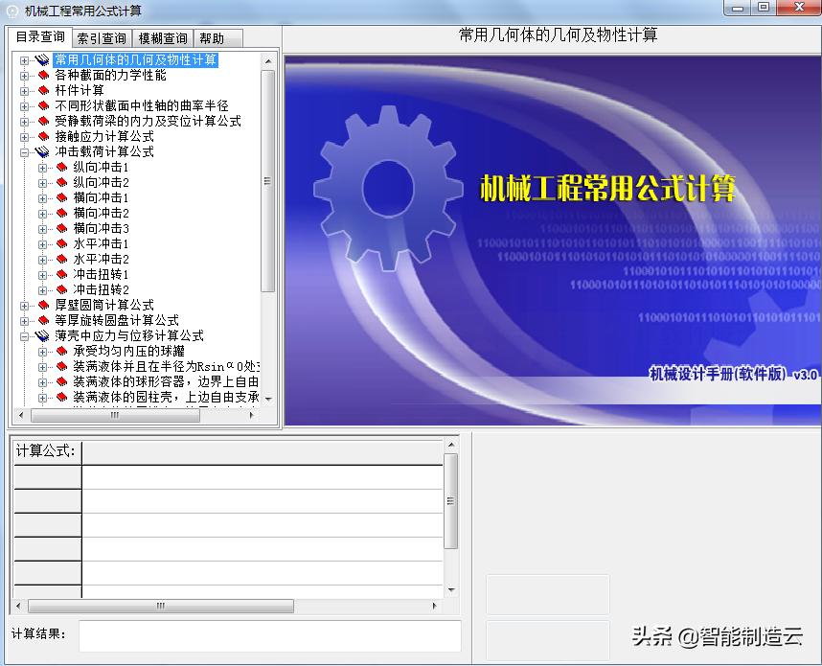Click the tree panel's scroll down arrow
This screenshot has height=666, width=822.
coord(267,399)
